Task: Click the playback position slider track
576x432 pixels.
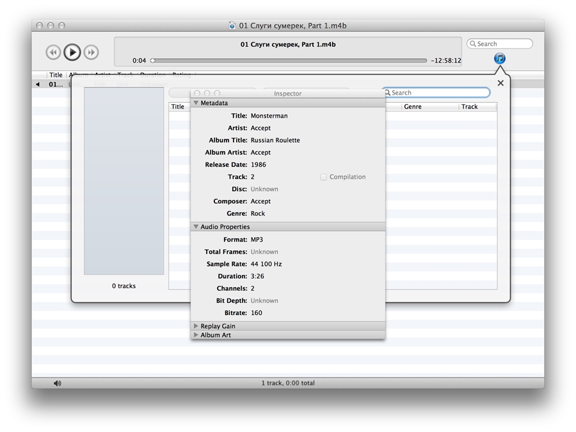Action: pos(288,61)
